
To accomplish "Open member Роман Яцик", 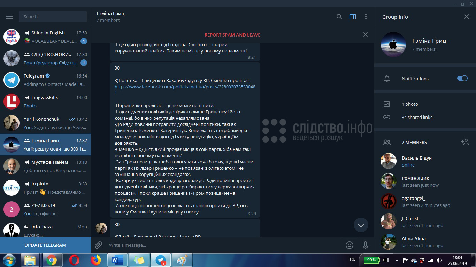I will tap(425, 181).
